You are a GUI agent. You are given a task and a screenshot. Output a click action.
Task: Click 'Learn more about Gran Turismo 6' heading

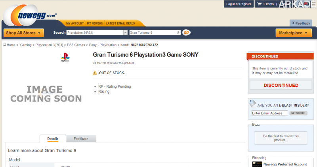click(42, 151)
